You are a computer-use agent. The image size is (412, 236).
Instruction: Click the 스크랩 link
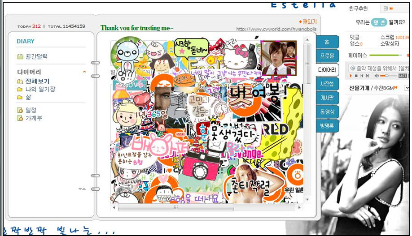[x=387, y=37]
